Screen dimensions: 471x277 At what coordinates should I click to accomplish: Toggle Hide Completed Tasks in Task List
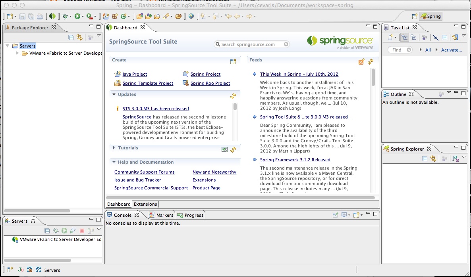point(436,38)
